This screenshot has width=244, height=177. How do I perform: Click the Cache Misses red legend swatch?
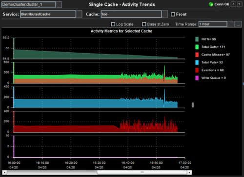click(197, 55)
